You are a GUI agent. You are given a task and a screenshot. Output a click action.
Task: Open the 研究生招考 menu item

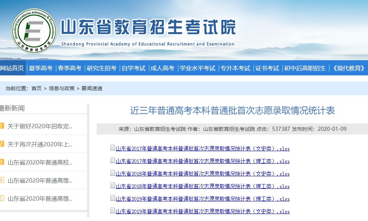[x=102, y=68]
